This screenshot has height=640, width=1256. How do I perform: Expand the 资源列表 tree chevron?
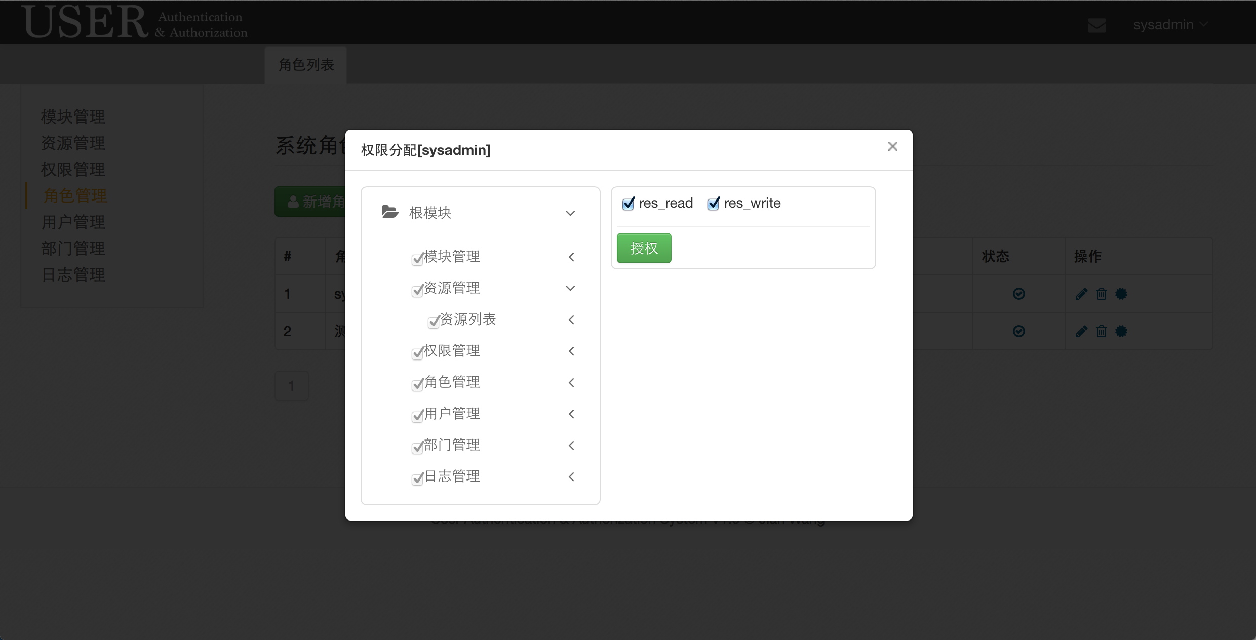pyautogui.click(x=571, y=320)
